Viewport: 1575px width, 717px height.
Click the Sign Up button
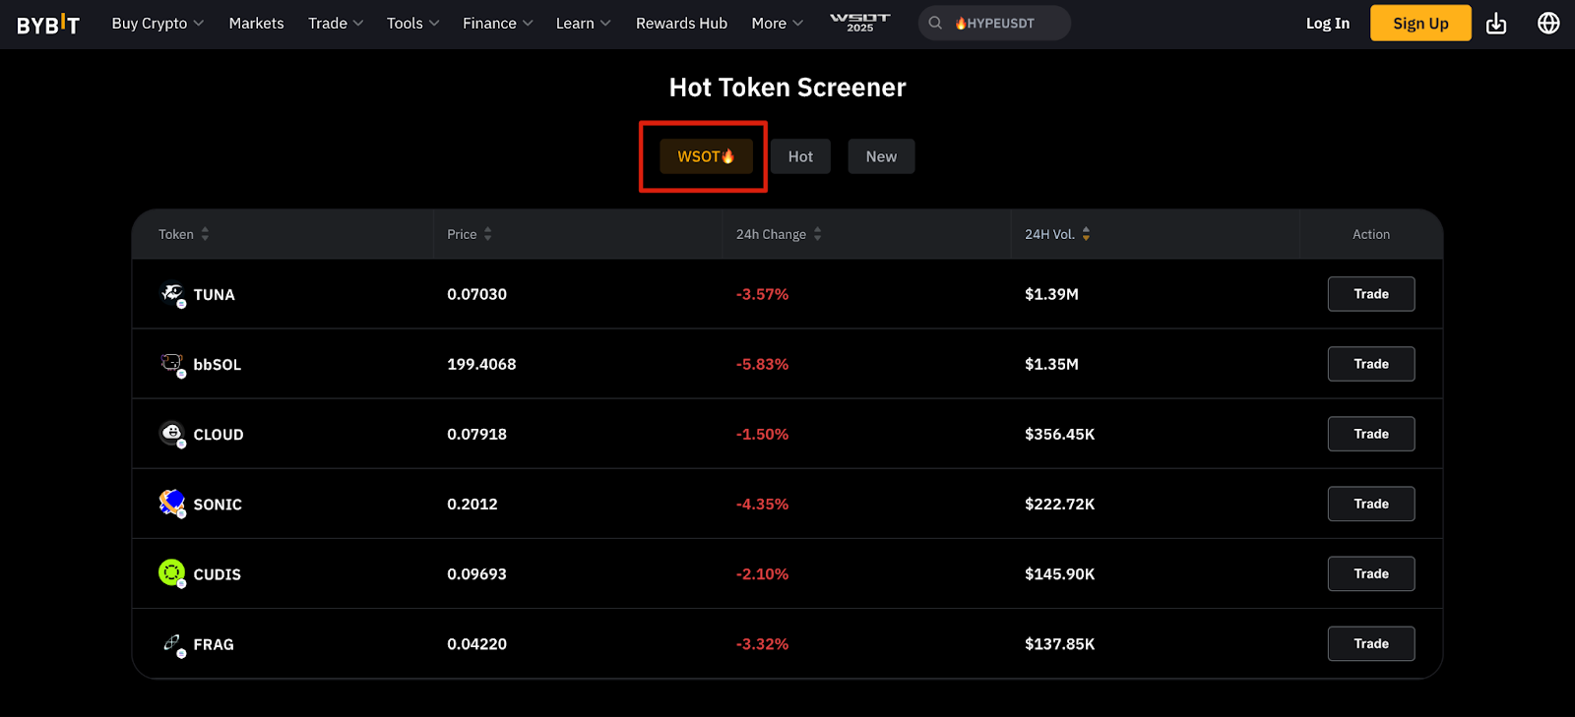point(1420,24)
